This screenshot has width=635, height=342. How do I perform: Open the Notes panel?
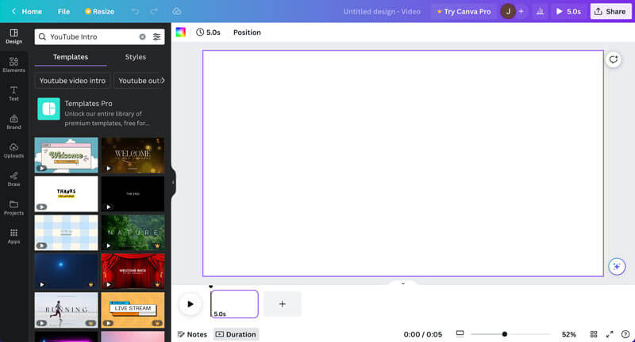192,334
